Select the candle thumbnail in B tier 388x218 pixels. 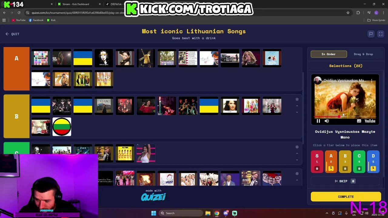(x=167, y=106)
